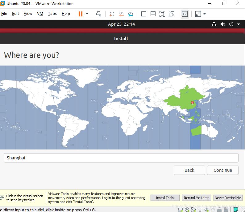Viewport: 245px width, 212px height.
Task: Click the console view icon
Action: pos(185,14)
